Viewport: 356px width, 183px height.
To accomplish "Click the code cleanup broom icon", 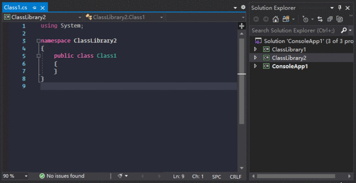I will click(120, 176).
